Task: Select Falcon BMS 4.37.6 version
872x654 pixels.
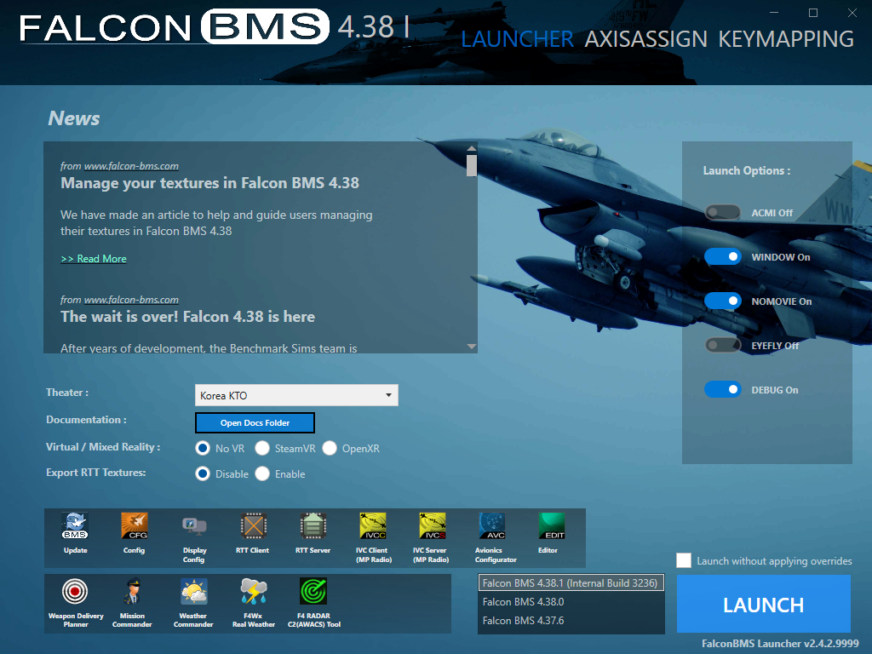Action: 571,621
